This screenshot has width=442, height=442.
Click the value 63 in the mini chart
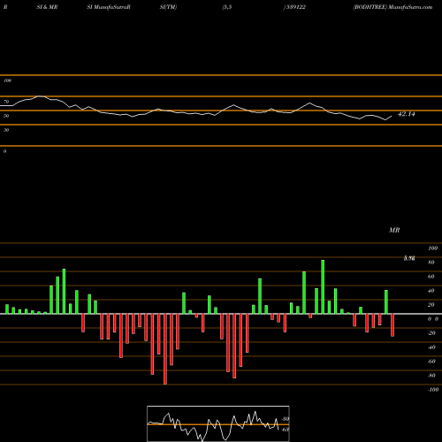coord(286,430)
